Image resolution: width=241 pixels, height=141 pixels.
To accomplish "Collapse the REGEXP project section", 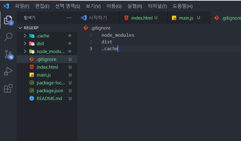I will 20,28.
